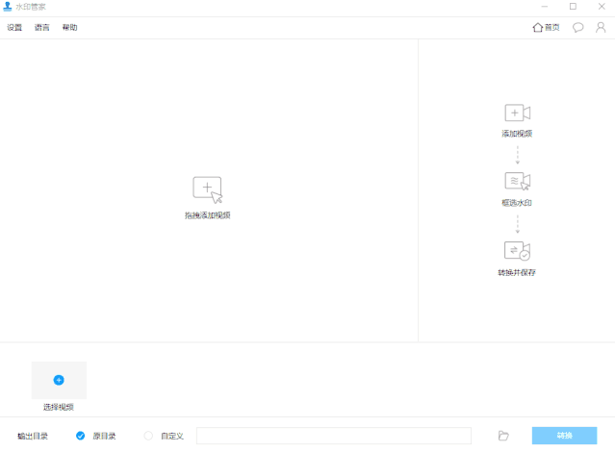Open the browse folder icon
The width and height of the screenshot is (615, 452).
point(503,436)
